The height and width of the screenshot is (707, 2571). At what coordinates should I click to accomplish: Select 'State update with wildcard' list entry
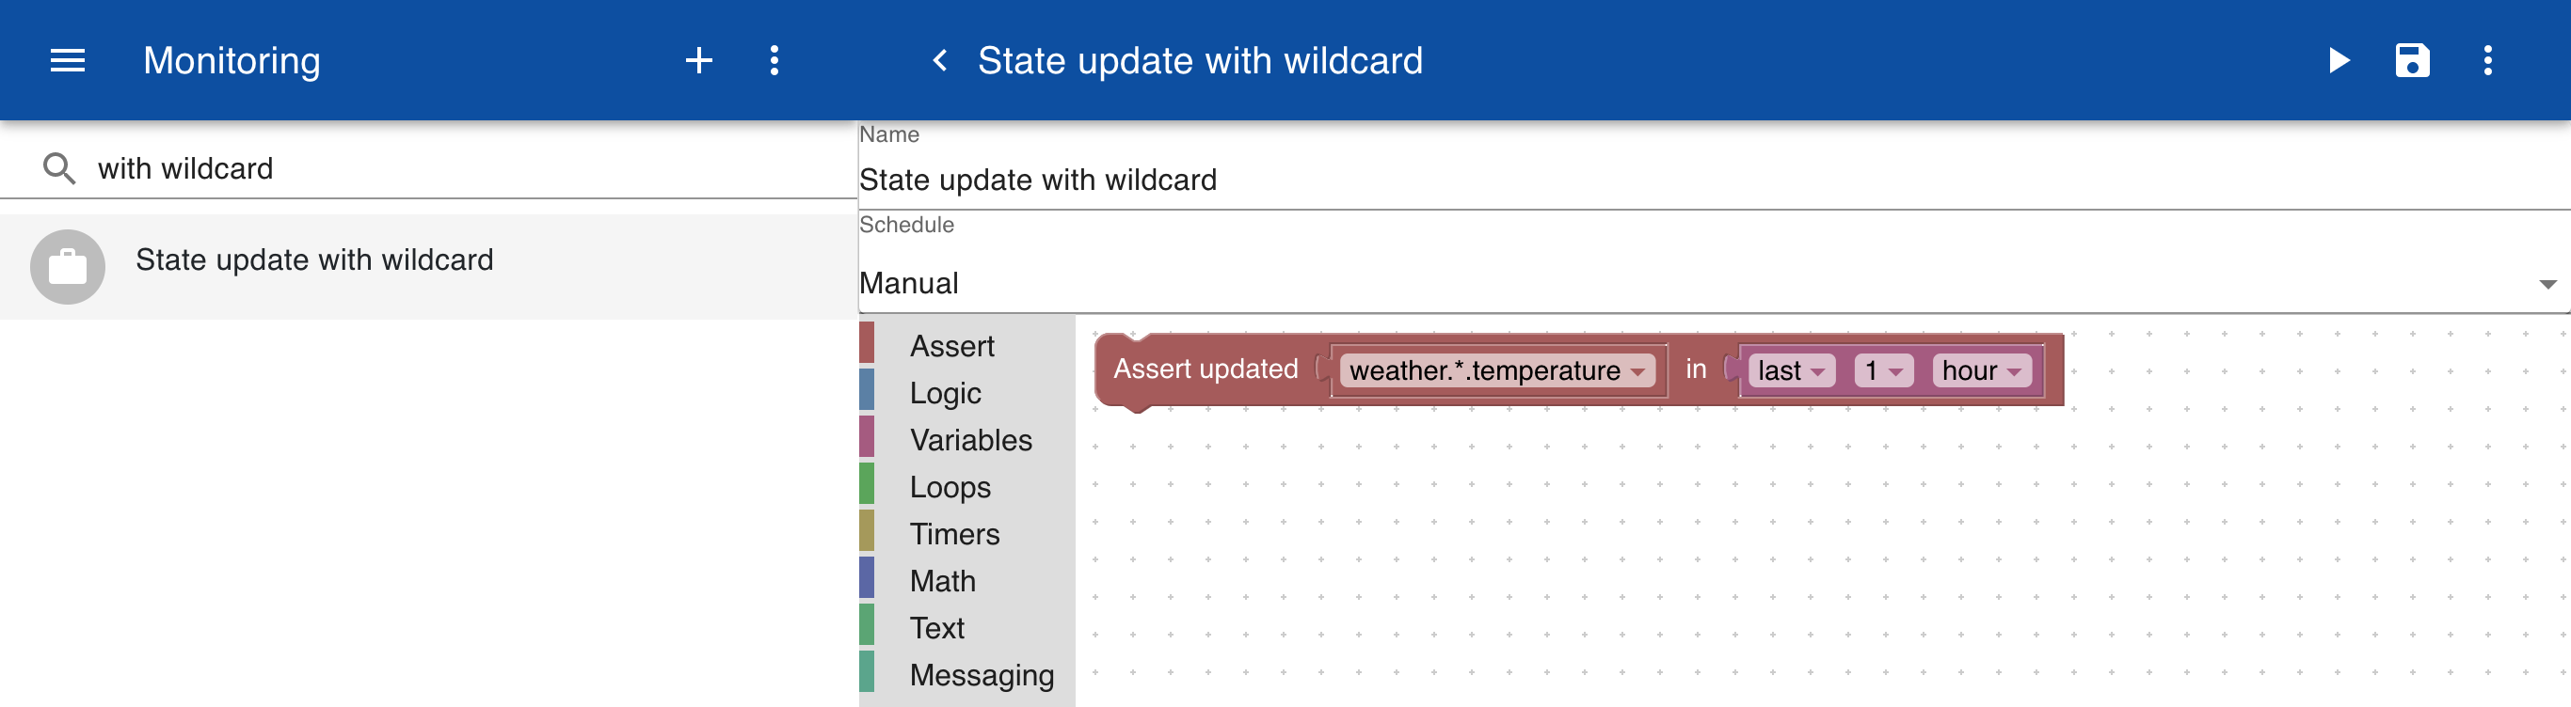click(x=429, y=266)
